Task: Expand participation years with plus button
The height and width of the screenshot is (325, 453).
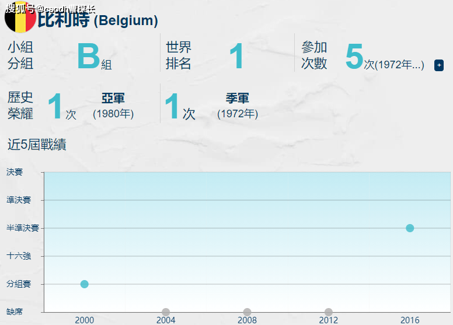Action: pyautogui.click(x=439, y=65)
